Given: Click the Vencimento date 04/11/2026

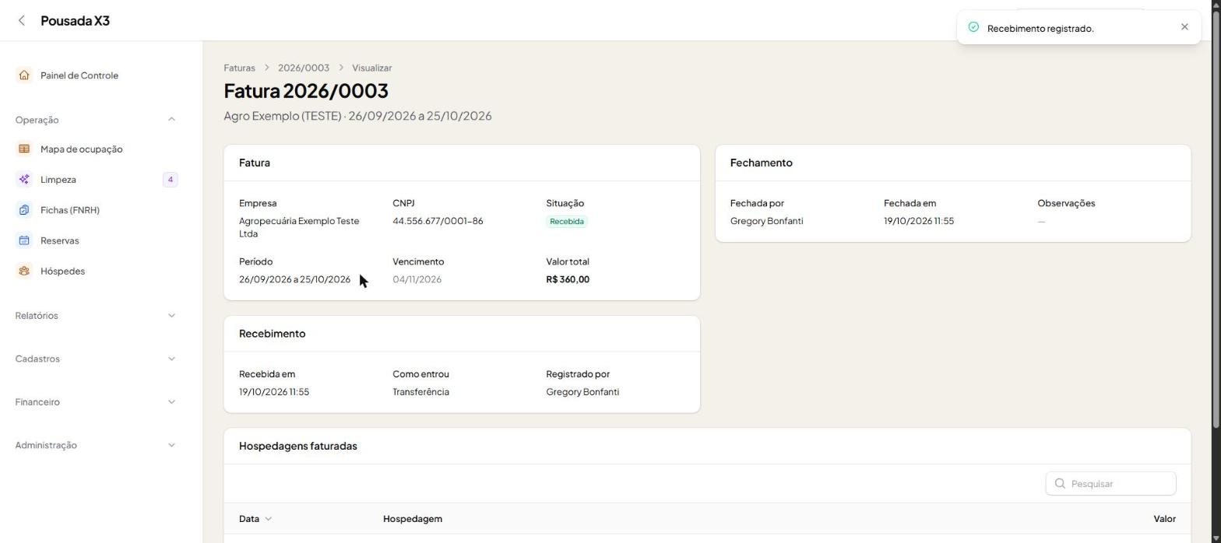Looking at the screenshot, I should pos(417,279).
